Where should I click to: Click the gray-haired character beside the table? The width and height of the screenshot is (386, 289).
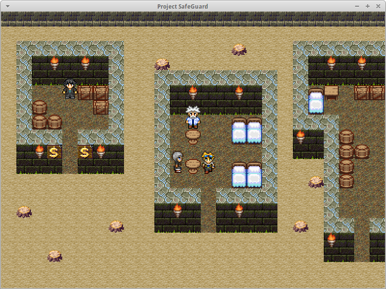pyautogui.click(x=178, y=162)
